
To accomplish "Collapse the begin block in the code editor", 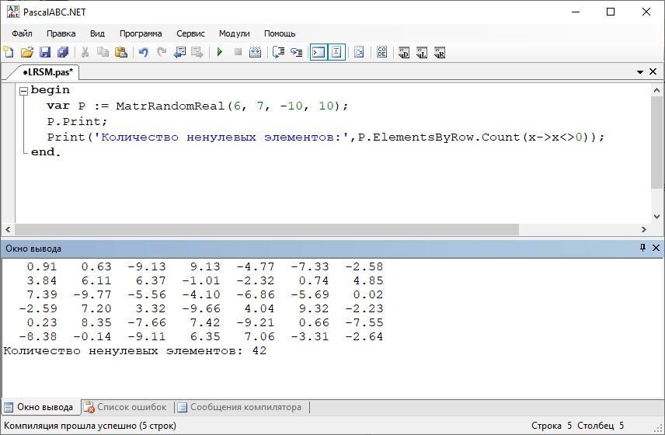I will click(x=23, y=91).
